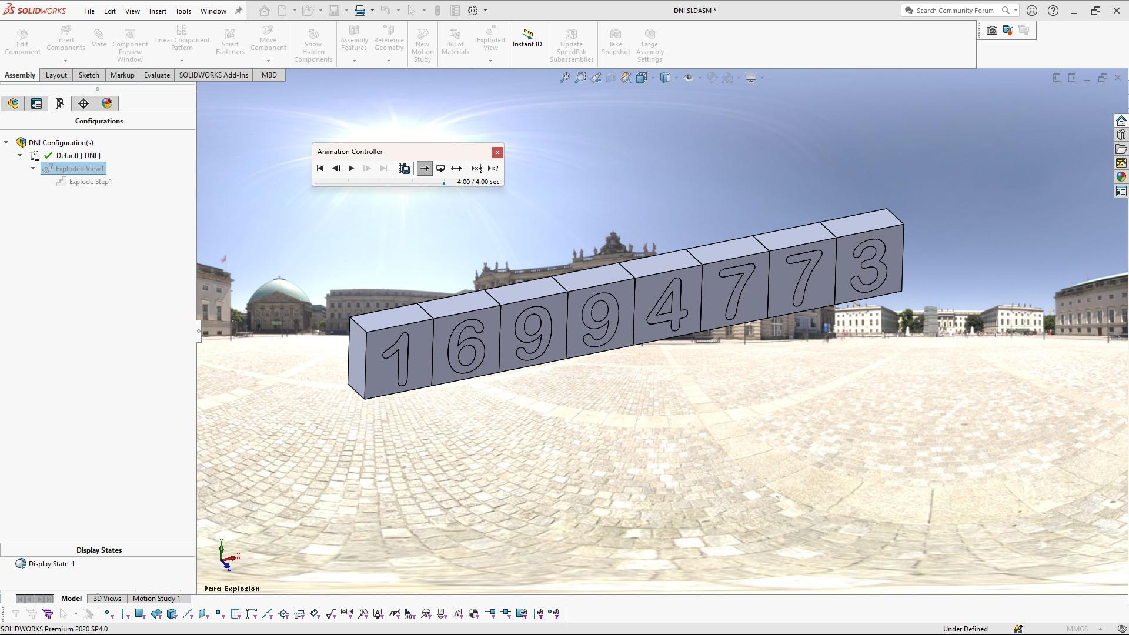Set playback mode to Reciprocate
This screenshot has width=1129, height=635.
(456, 169)
